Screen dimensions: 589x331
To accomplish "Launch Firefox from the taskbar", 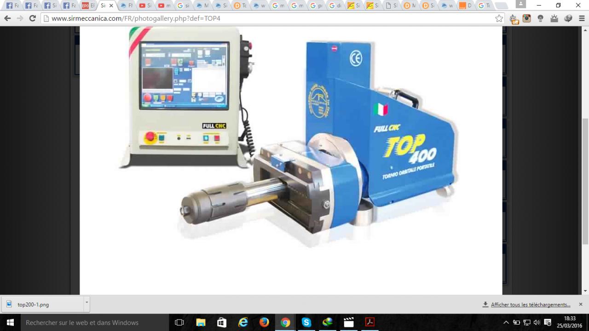I will coord(264,322).
